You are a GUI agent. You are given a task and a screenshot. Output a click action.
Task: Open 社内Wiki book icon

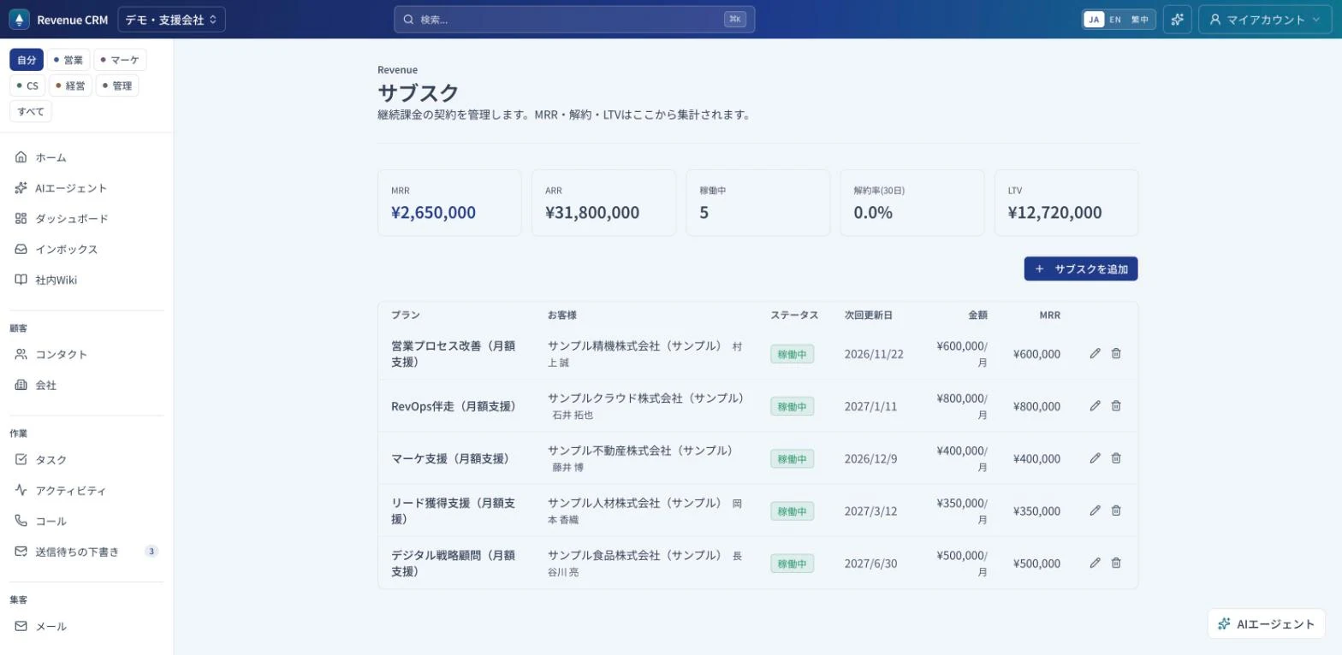click(21, 280)
